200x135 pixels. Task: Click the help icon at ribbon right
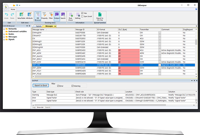tap(196, 9)
